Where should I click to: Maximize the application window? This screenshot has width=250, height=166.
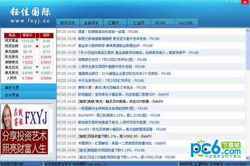pyautogui.click(x=236, y=2)
